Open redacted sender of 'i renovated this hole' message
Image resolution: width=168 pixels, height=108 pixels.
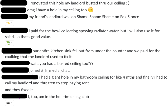click(14, 3)
